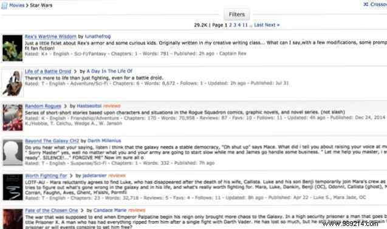
Task: Click the Random Rogues cover thumbnail
Action: pyautogui.click(x=12, y=118)
